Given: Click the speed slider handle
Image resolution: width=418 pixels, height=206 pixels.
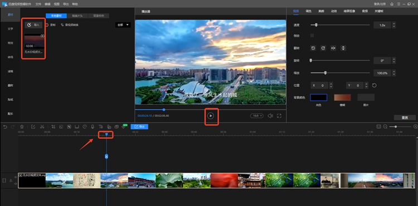Looking at the screenshot, I should point(316,25).
